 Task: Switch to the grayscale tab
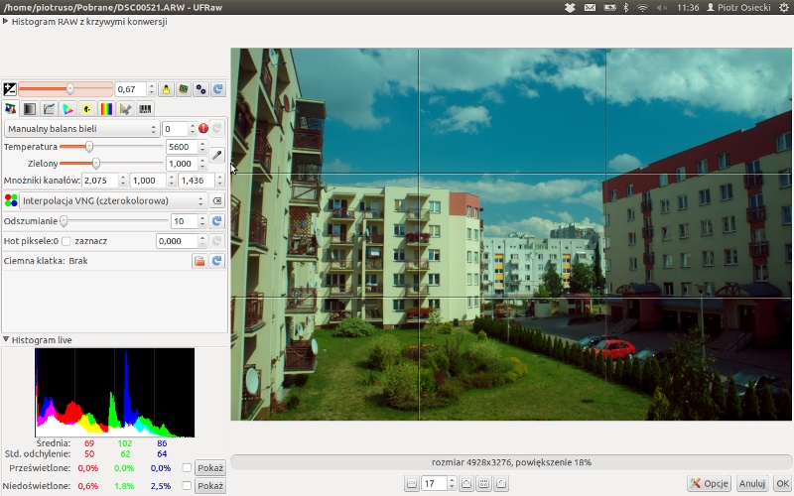coord(29,109)
